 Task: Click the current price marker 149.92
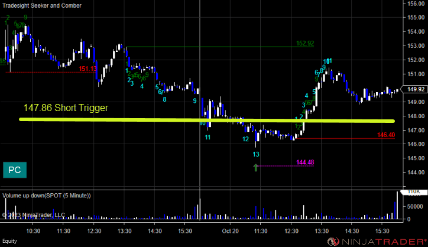point(416,89)
